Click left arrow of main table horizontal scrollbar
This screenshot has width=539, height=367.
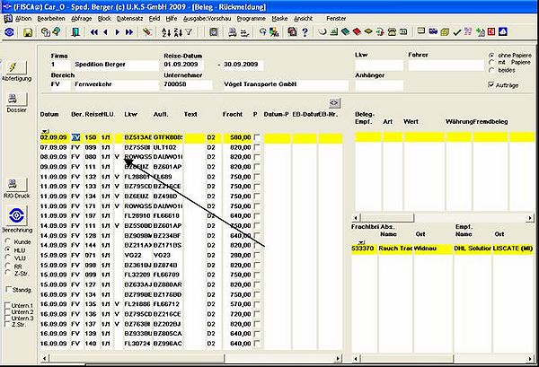click(x=45, y=358)
